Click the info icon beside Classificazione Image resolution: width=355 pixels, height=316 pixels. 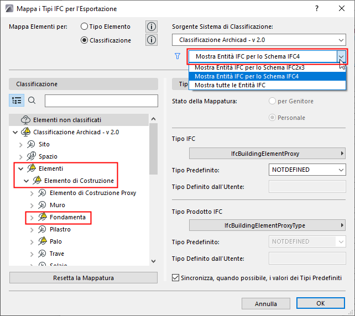click(152, 40)
